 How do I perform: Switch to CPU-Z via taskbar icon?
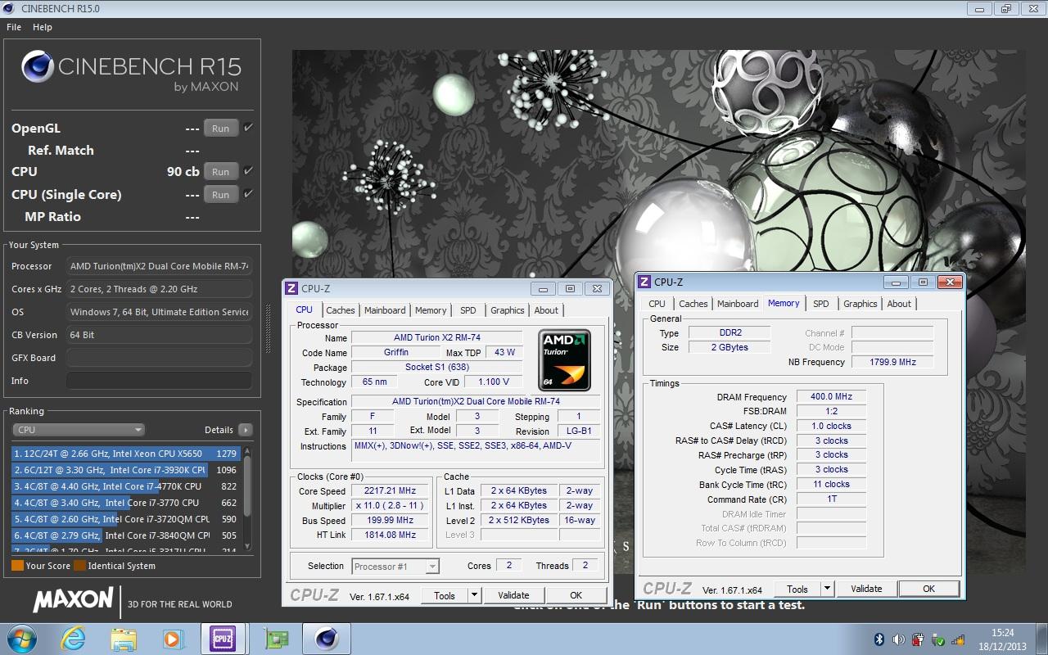(222, 639)
